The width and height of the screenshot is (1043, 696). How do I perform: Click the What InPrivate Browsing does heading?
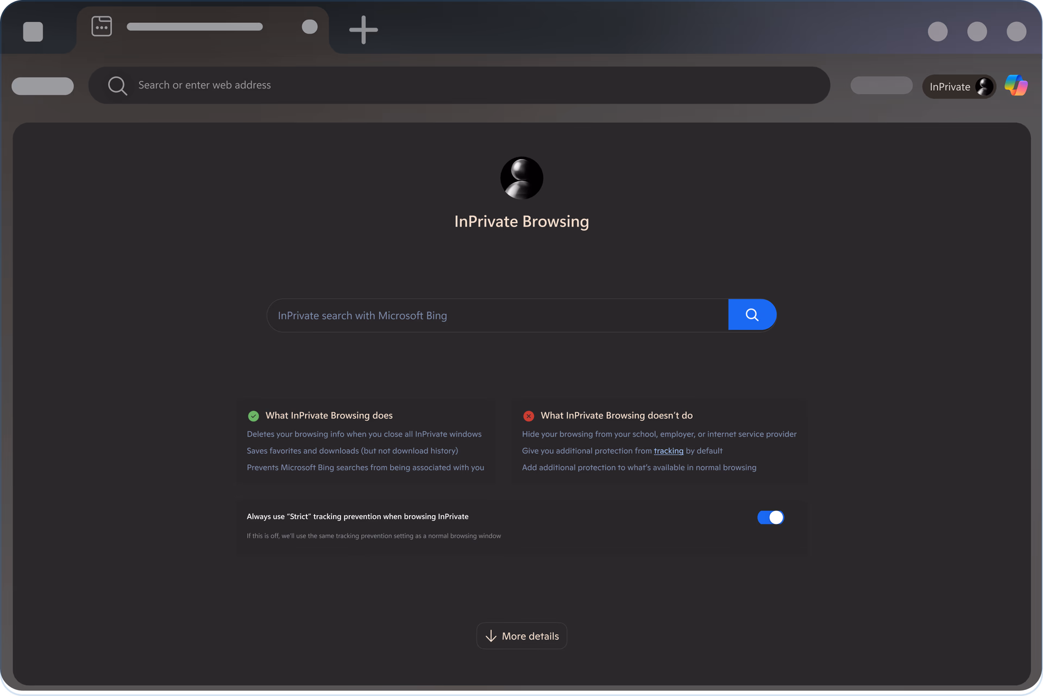click(329, 415)
